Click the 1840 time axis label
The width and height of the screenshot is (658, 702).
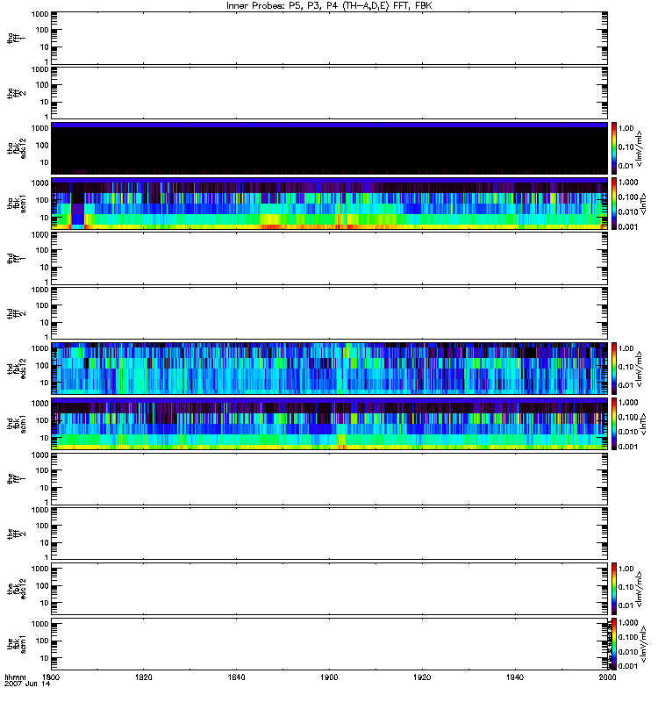(x=236, y=677)
